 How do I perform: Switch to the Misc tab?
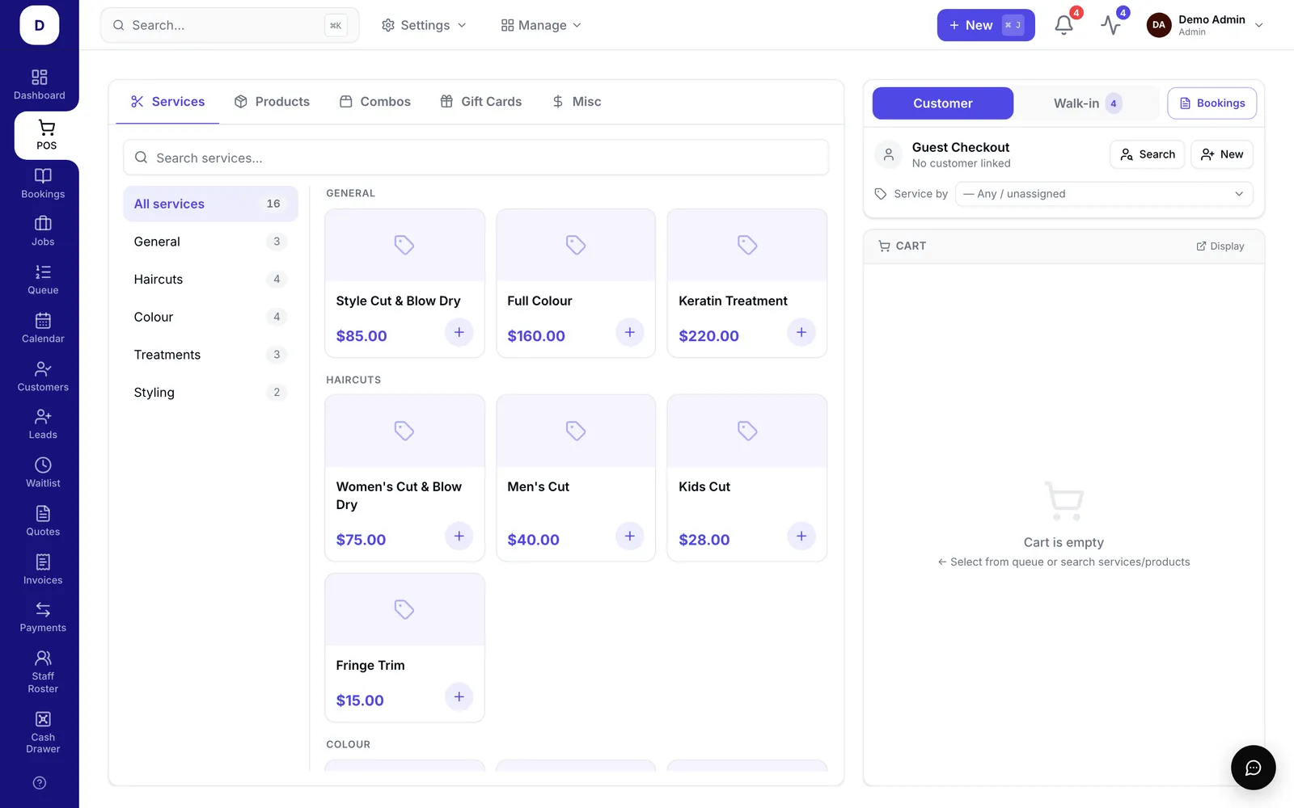click(x=577, y=102)
